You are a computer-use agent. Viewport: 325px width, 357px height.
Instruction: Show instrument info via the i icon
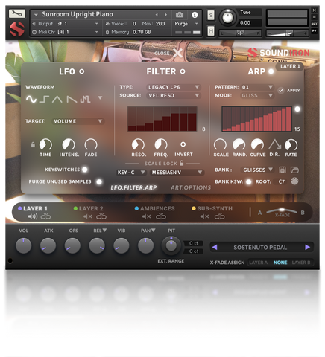[x=195, y=15]
